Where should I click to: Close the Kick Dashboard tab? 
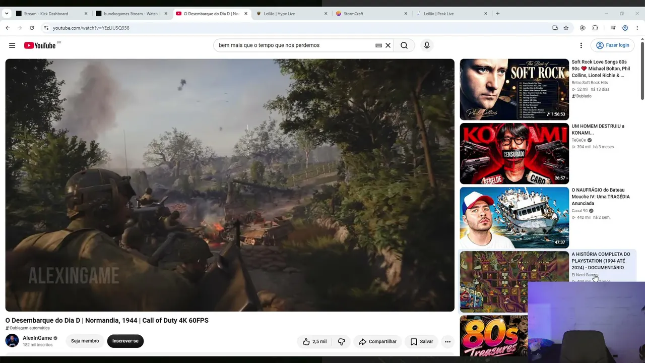(86, 14)
